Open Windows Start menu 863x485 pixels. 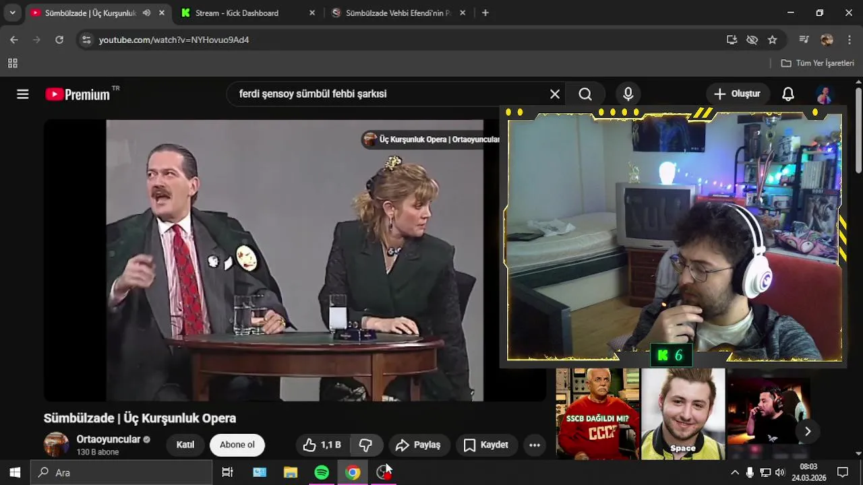(x=15, y=472)
